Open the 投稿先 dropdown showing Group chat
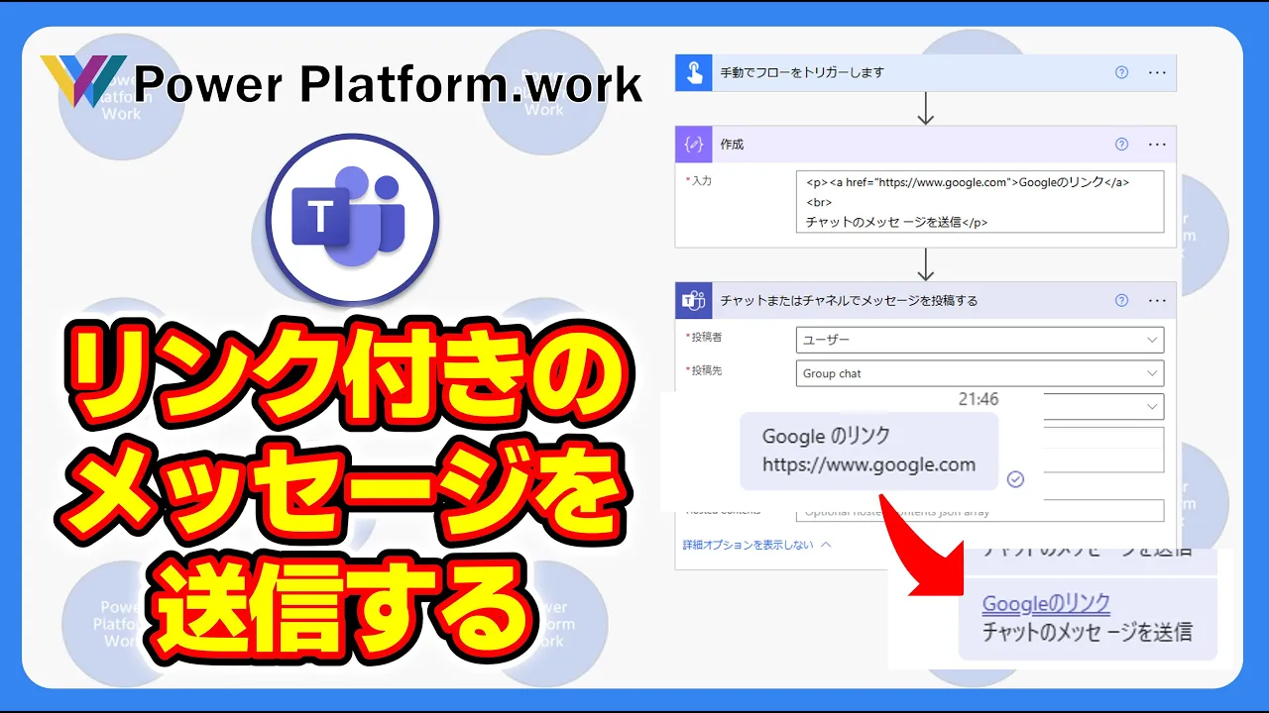This screenshot has height=713, width=1269. coord(980,373)
